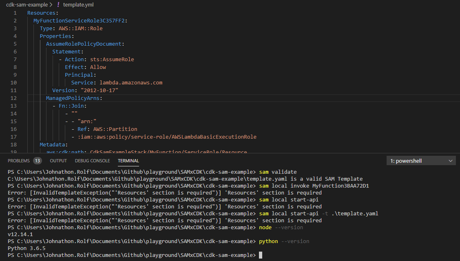The height and width of the screenshot is (261, 460).
Task: Click 'Effect: Allow' line
Action: click(85, 67)
